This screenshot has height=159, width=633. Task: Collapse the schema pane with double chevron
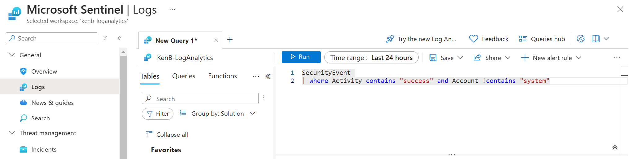click(x=268, y=76)
